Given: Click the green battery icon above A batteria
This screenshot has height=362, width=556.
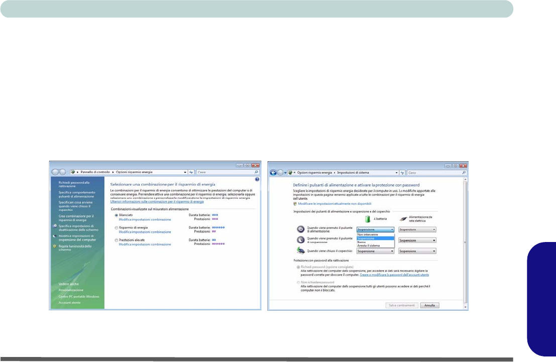Looking at the screenshot, I should [x=367, y=219].
